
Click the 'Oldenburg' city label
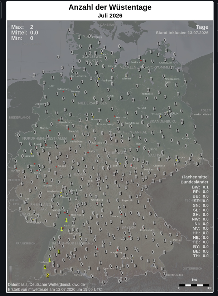coord(63,89)
